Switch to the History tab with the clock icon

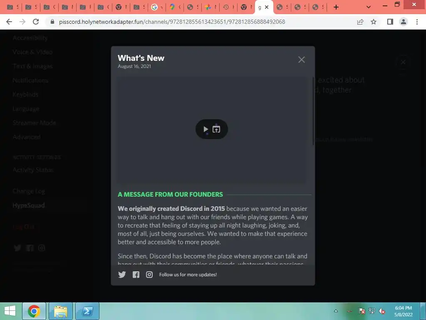pos(228,7)
